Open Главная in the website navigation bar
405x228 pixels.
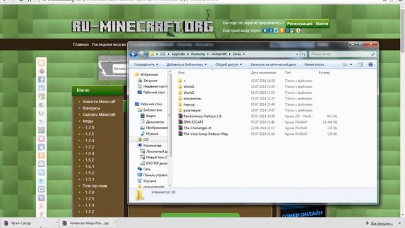tap(80, 44)
